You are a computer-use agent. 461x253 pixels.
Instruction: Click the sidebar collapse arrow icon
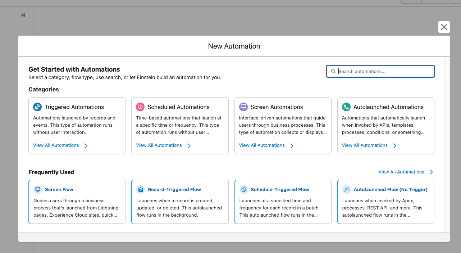click(23, 15)
